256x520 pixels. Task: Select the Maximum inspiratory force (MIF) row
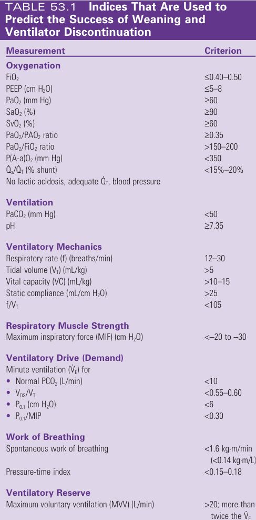click(128, 337)
